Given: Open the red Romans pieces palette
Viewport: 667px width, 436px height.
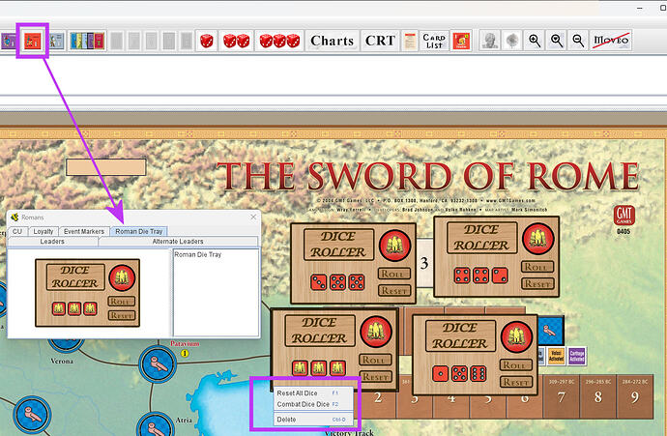Looking at the screenshot, I should 32,41.
